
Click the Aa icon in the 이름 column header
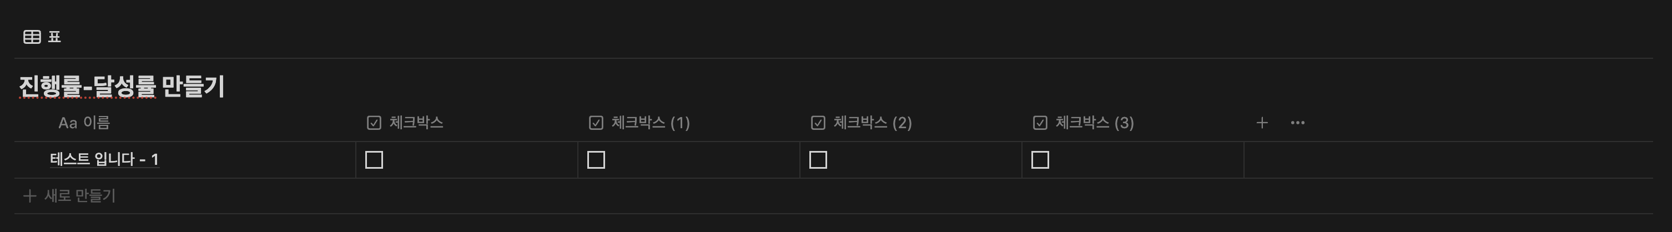68,123
